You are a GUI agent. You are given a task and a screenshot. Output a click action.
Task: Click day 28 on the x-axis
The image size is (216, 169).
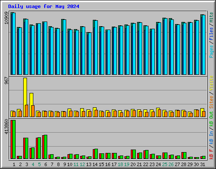[184, 164]
